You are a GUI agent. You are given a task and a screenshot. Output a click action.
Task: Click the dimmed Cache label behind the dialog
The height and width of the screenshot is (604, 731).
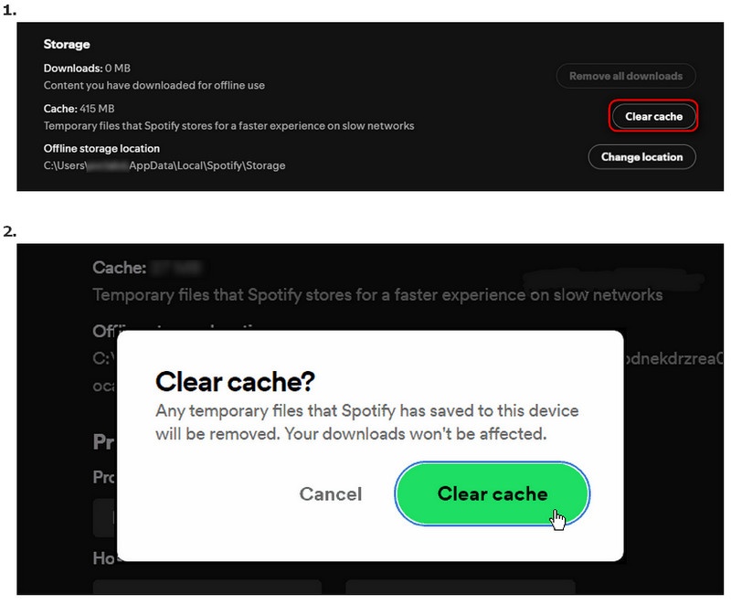click(117, 265)
